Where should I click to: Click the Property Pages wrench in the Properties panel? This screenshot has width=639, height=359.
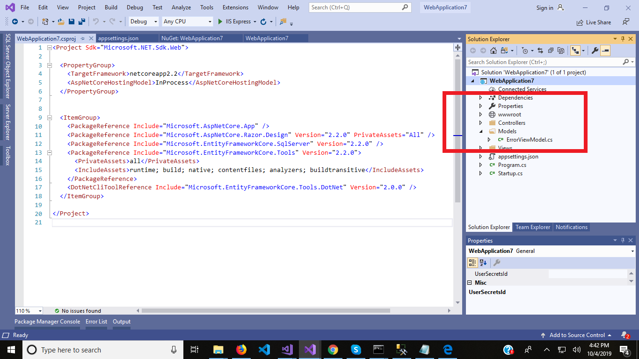click(x=497, y=263)
